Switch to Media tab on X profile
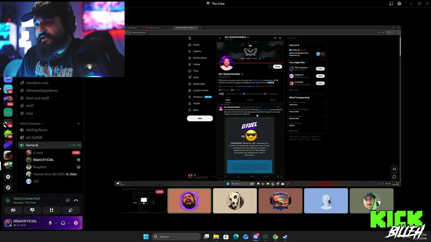 (273, 100)
